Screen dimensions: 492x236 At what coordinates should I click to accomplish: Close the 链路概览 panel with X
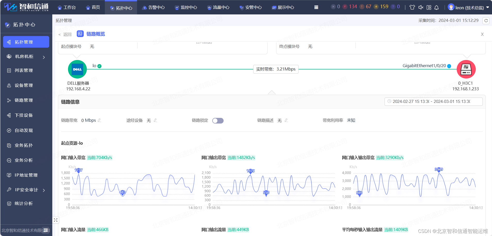(482, 34)
